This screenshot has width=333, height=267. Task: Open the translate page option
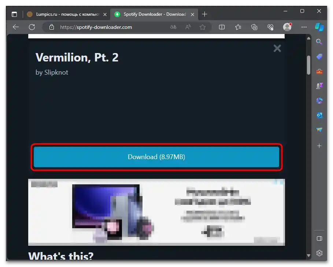click(x=173, y=27)
